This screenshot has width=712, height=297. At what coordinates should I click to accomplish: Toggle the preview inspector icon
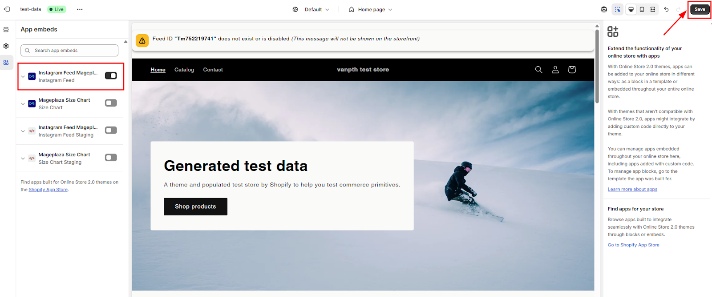tap(618, 9)
